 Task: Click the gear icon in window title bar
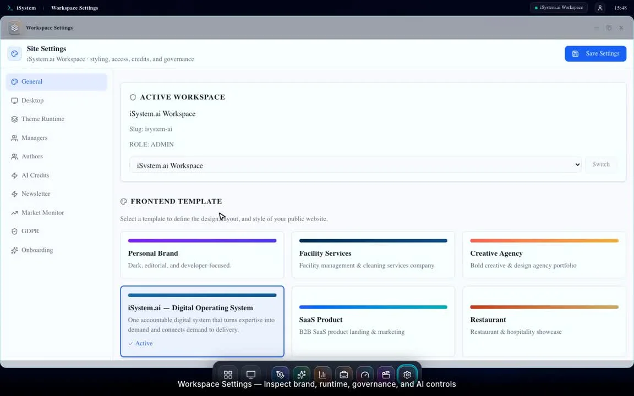pos(14,28)
